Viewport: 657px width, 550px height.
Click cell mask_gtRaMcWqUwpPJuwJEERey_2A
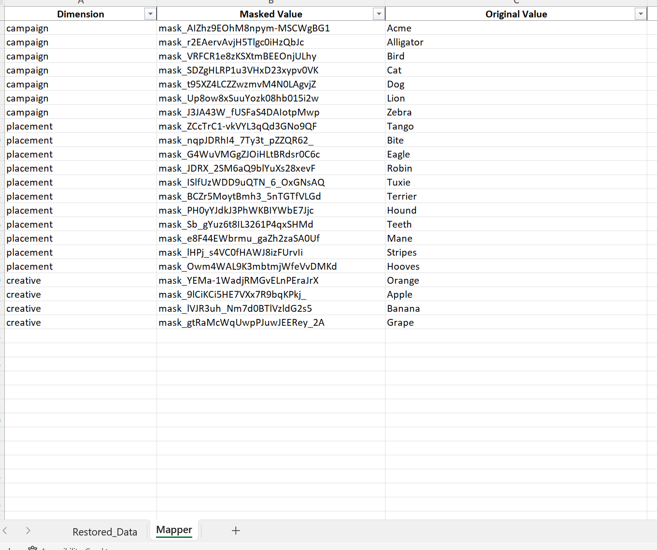271,322
